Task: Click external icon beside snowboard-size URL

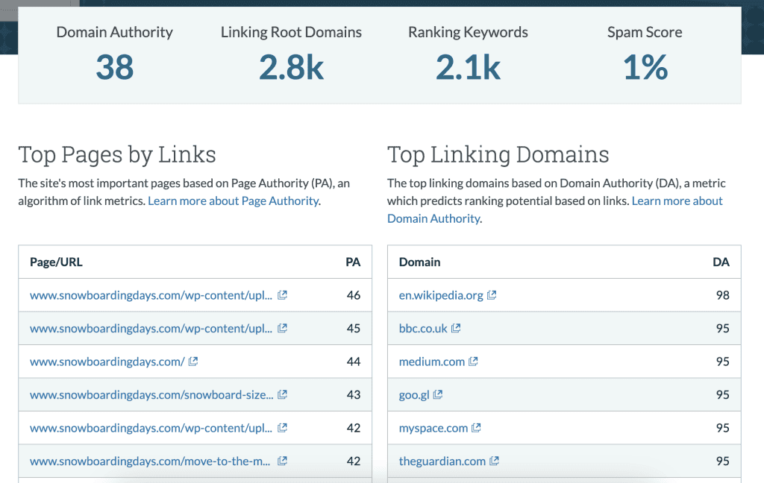Action: (282, 394)
